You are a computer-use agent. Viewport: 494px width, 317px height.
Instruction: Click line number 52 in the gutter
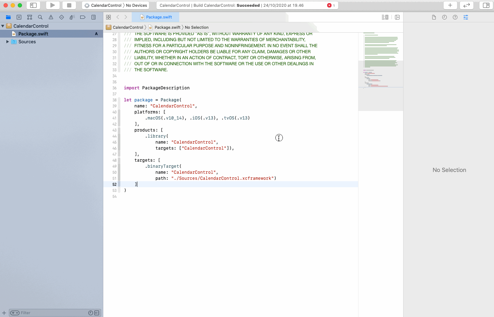click(114, 184)
